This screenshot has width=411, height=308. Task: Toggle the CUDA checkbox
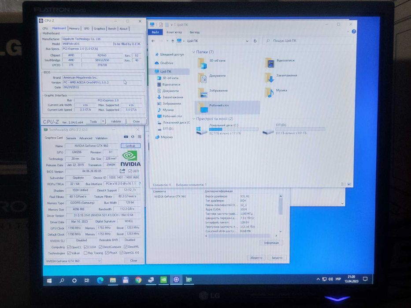pos(86,247)
